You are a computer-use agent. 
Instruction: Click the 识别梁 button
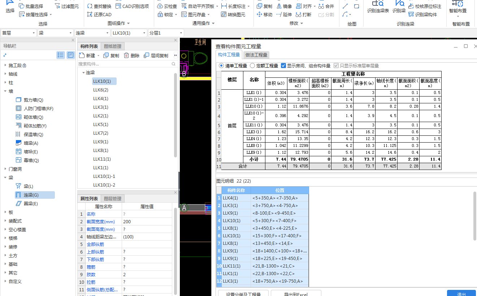click(399, 6)
